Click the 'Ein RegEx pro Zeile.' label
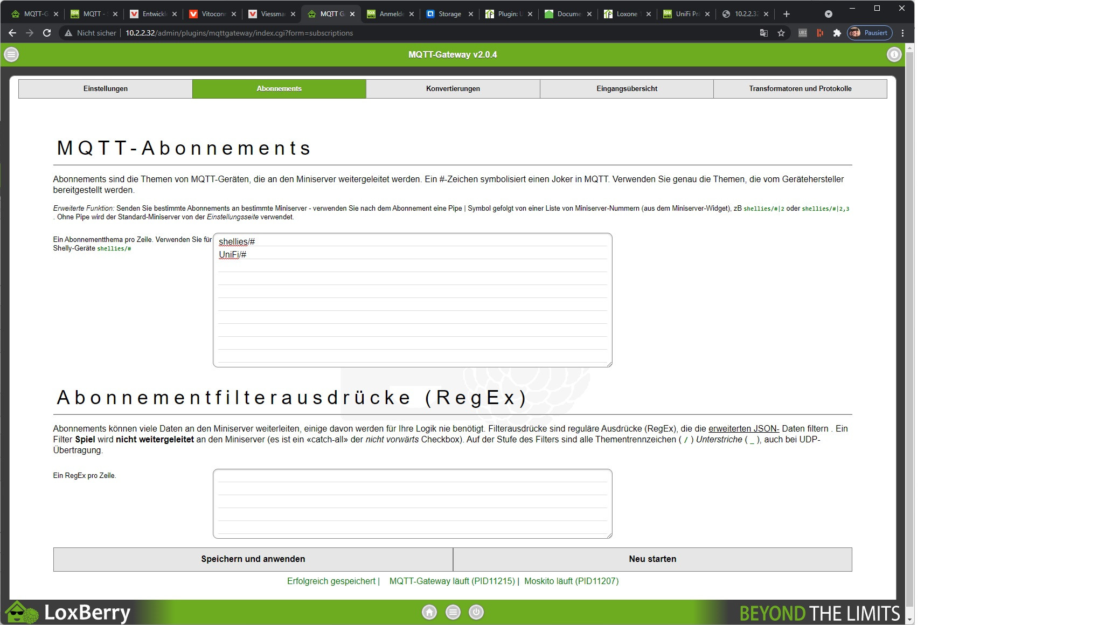The width and height of the screenshot is (1112, 625). coord(85,476)
